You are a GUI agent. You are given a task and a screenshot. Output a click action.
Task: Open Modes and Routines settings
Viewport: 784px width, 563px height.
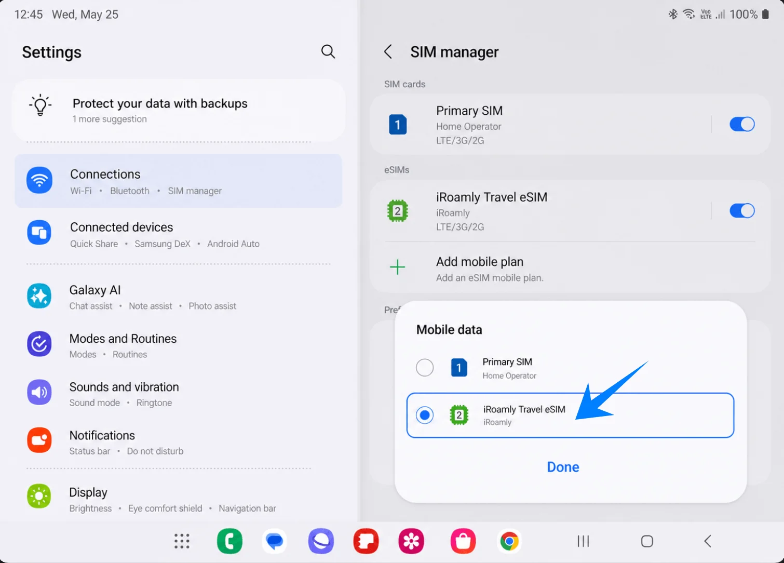178,345
